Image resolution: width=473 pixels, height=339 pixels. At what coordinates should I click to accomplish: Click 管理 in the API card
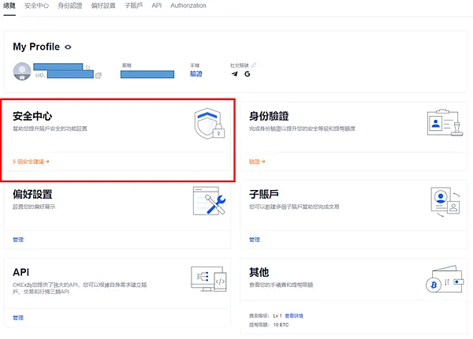coord(18,318)
